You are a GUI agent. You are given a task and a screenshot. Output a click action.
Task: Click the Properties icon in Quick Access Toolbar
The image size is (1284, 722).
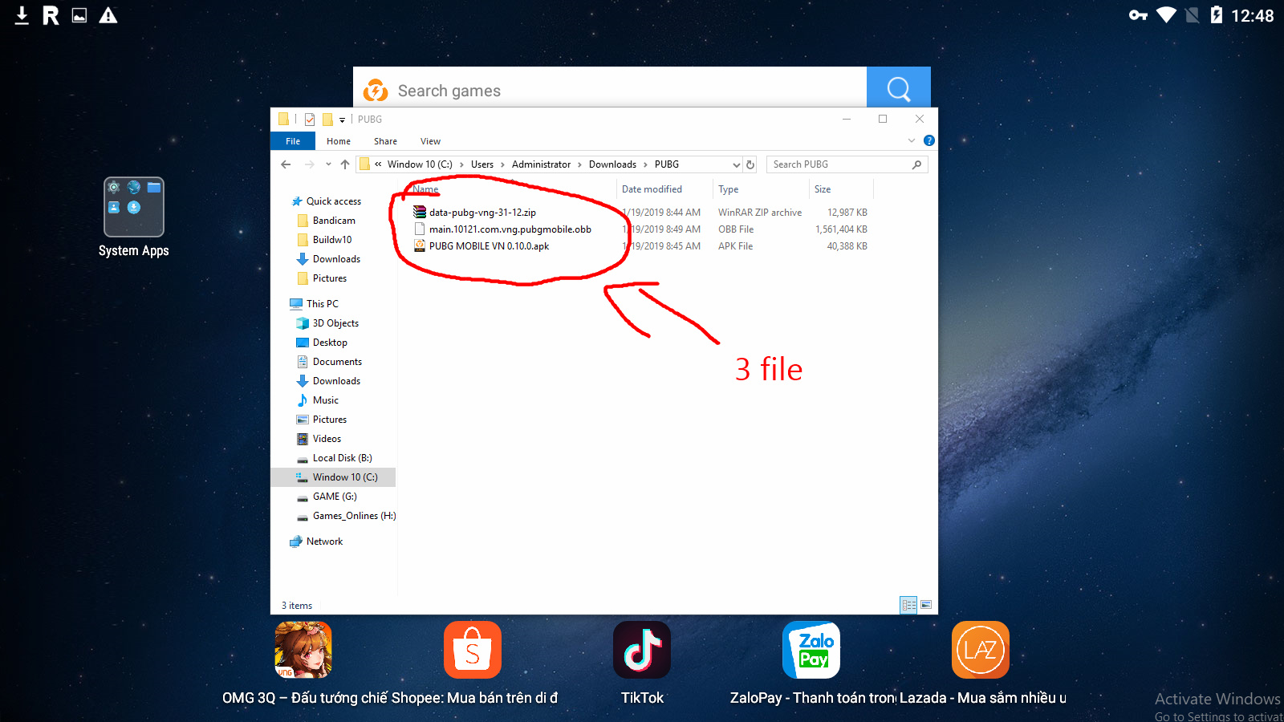(x=310, y=120)
